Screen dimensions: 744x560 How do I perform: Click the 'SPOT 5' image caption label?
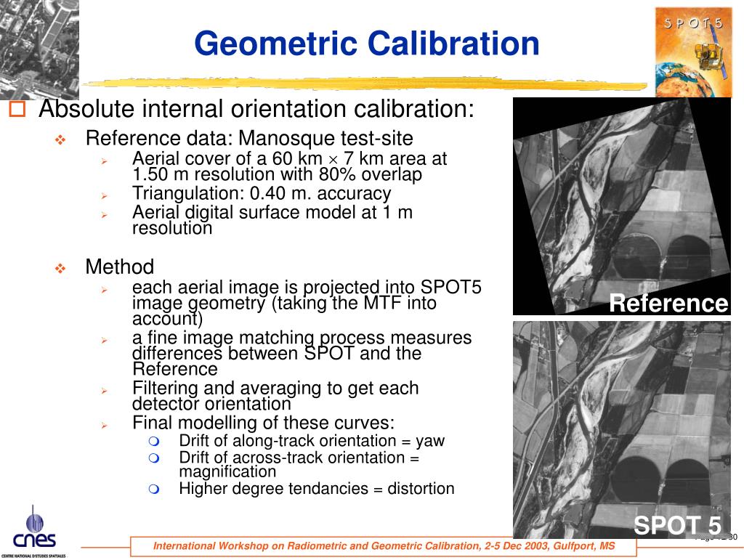[x=678, y=525]
